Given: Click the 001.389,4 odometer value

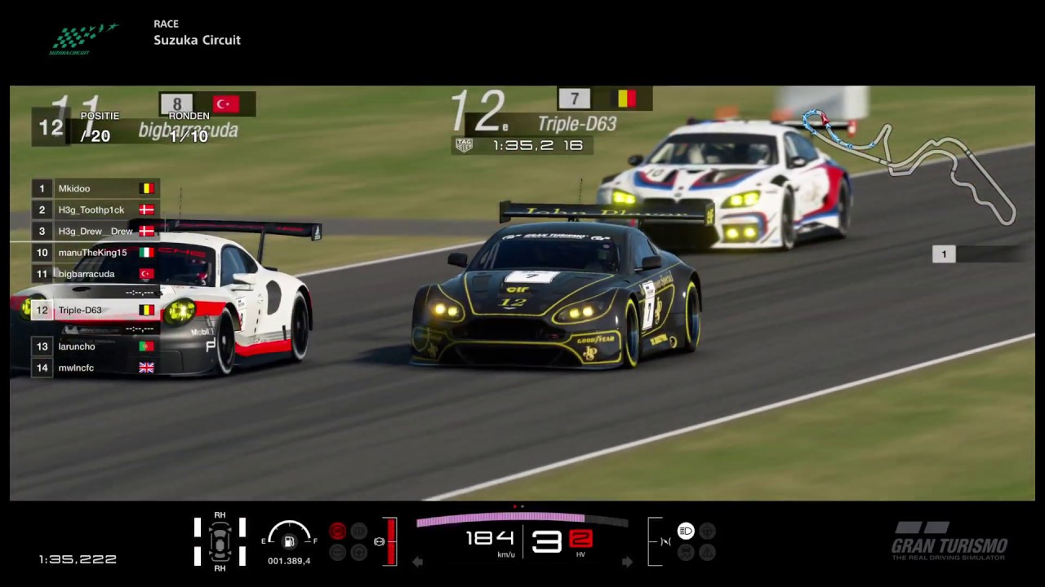Looking at the screenshot, I should click(289, 561).
